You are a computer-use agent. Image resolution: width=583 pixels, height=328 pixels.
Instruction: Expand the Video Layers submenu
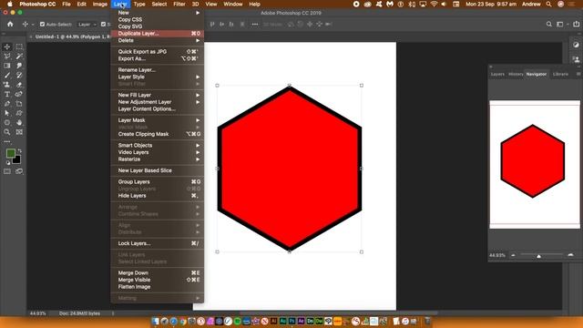(x=158, y=152)
